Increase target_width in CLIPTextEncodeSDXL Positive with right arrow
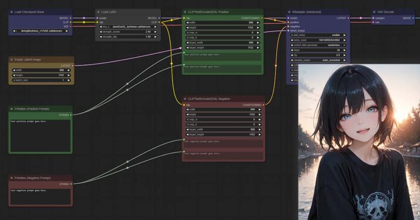The width and height of the screenshot is (420, 220). (x=258, y=43)
